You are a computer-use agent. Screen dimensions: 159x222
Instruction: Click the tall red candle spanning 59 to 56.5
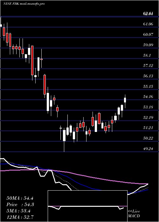click(32, 60)
